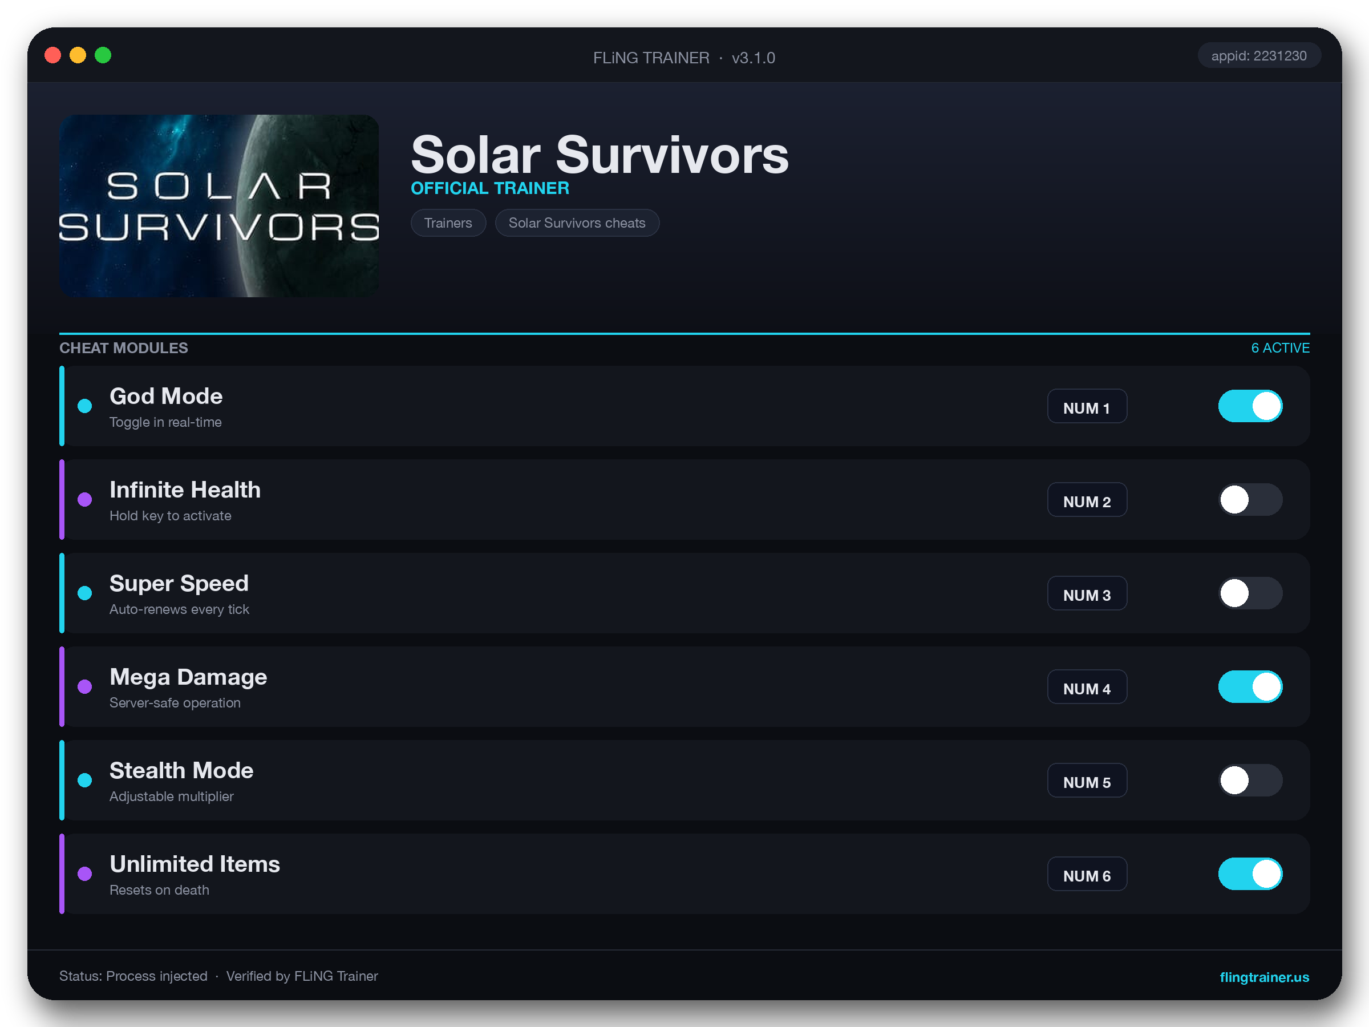Click the Super Speed cyan dot
1369x1027 pixels.
pos(85,593)
